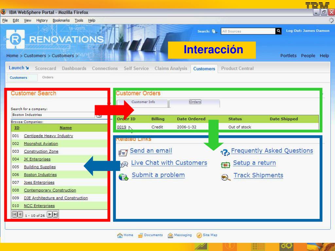Open the Edit menu
This screenshot has height=251, width=335.
tap(16, 20)
